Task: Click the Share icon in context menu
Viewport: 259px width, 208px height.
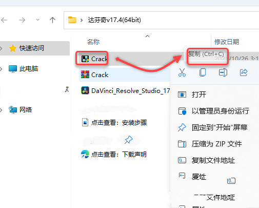Action: coord(244,72)
